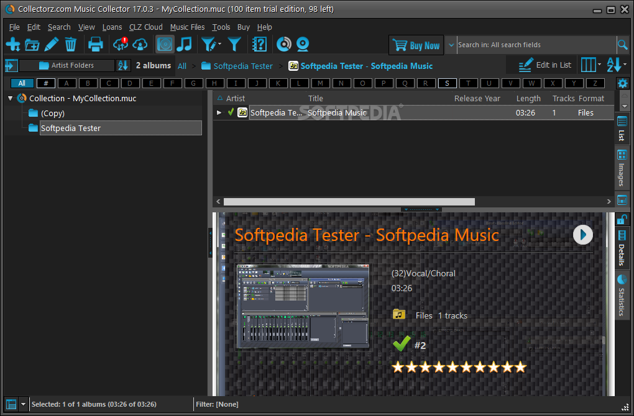Filter albums by letter A
Image resolution: width=634 pixels, height=416 pixels.
(x=67, y=83)
